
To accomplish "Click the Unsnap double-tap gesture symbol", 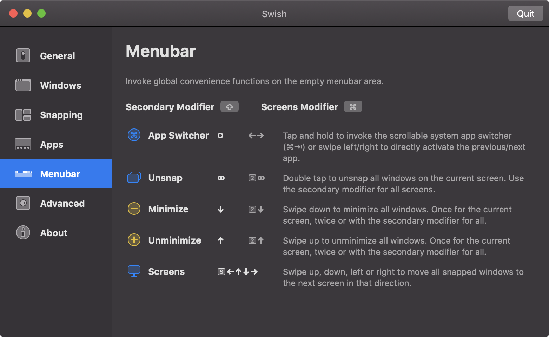I will click(x=221, y=178).
